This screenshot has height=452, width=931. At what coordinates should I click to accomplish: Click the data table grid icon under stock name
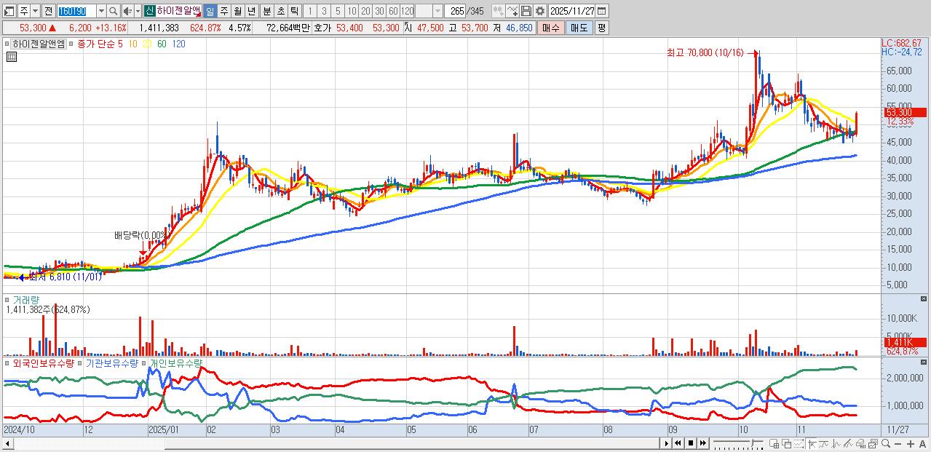(12, 57)
